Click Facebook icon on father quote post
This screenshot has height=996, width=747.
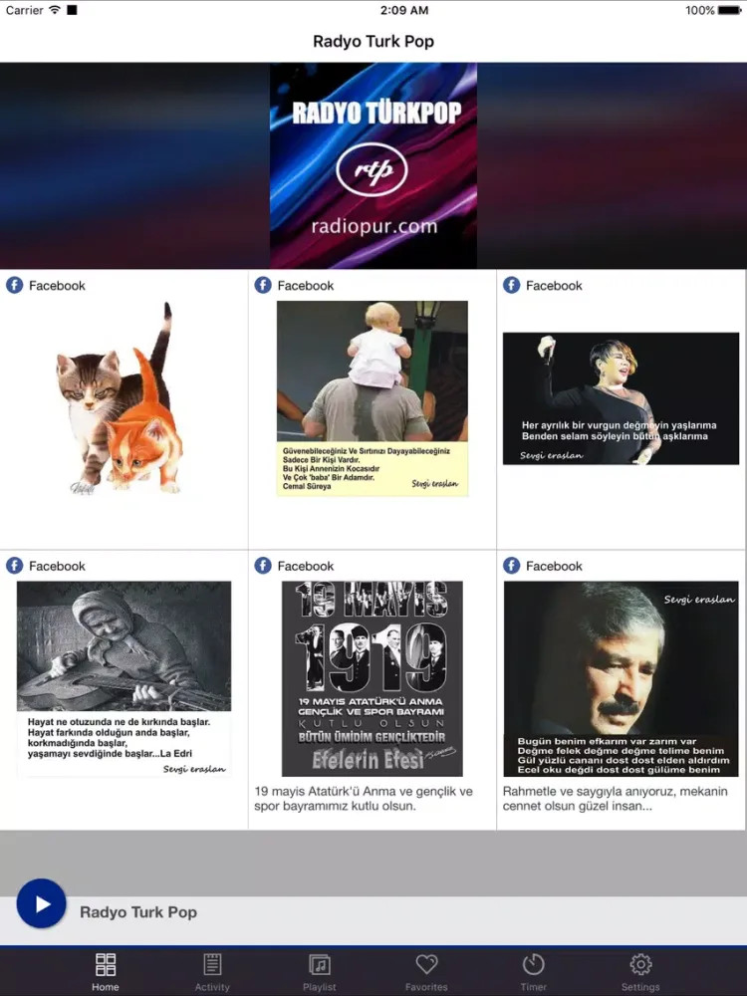click(263, 285)
